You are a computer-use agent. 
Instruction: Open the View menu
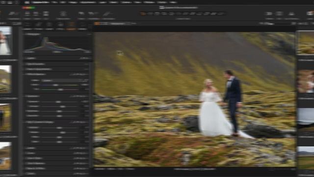pyautogui.click(x=137, y=2)
